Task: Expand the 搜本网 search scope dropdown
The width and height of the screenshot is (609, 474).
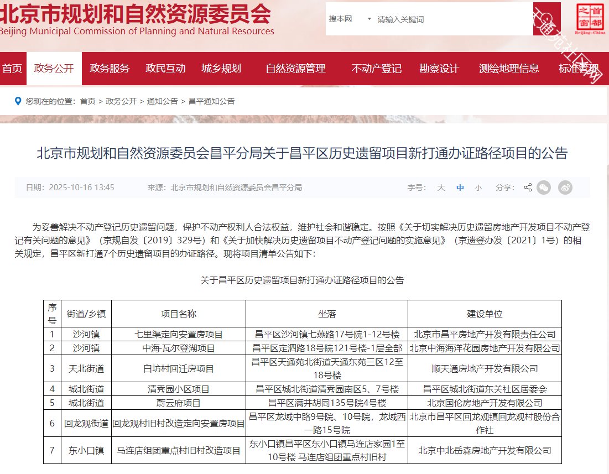Action: (x=350, y=19)
